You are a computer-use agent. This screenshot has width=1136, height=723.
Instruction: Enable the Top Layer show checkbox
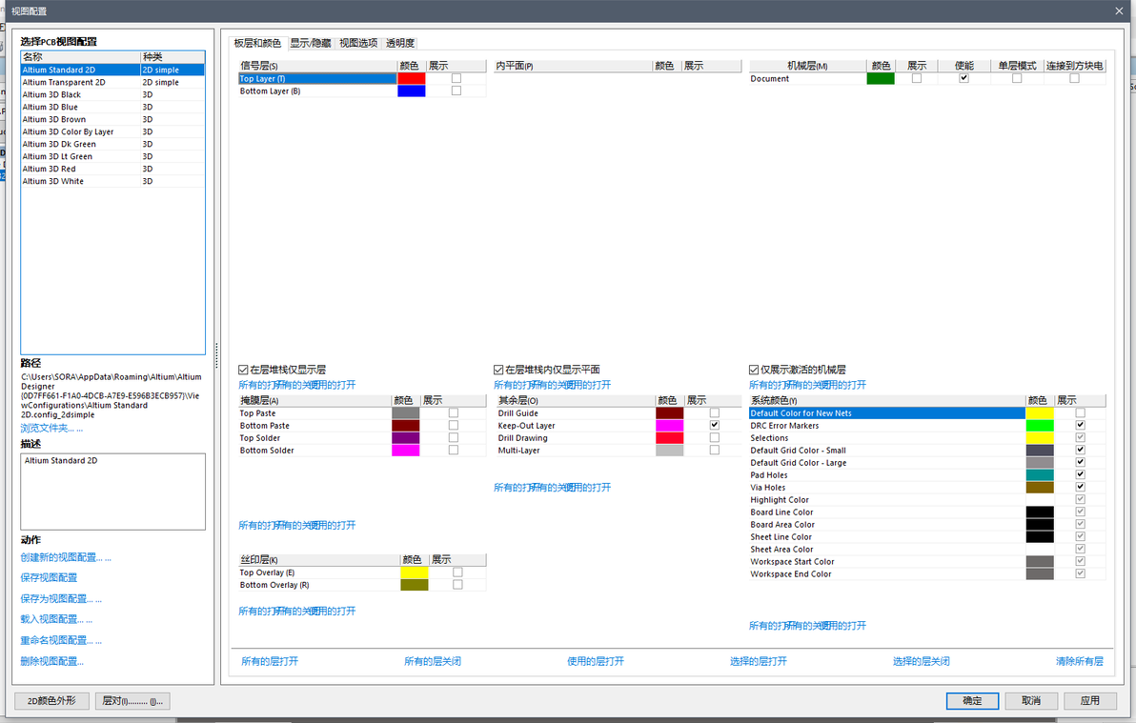coord(456,78)
